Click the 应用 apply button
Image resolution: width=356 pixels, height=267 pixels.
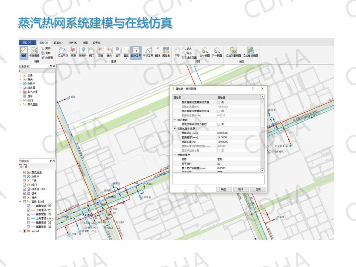[258, 189]
